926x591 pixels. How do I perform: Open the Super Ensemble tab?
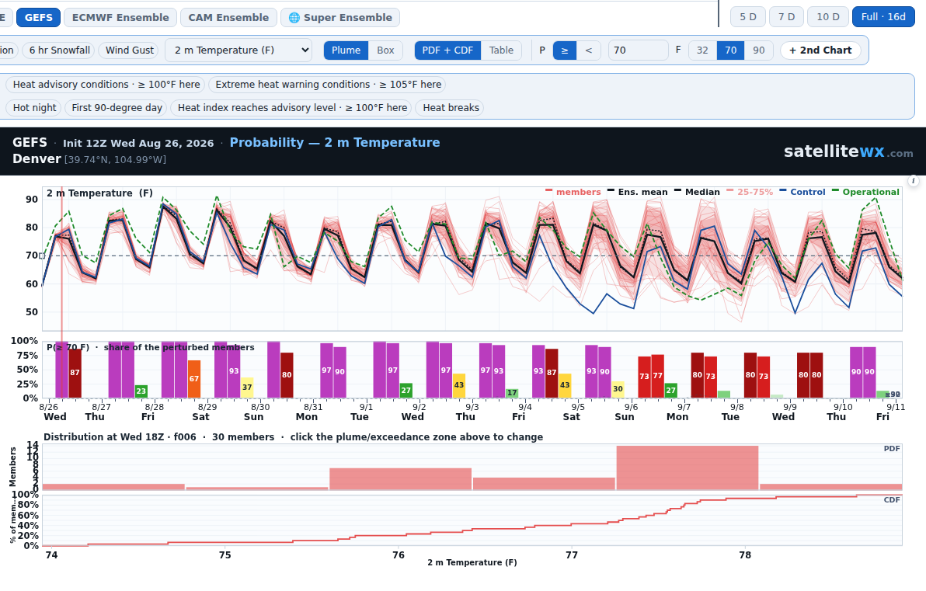point(340,17)
